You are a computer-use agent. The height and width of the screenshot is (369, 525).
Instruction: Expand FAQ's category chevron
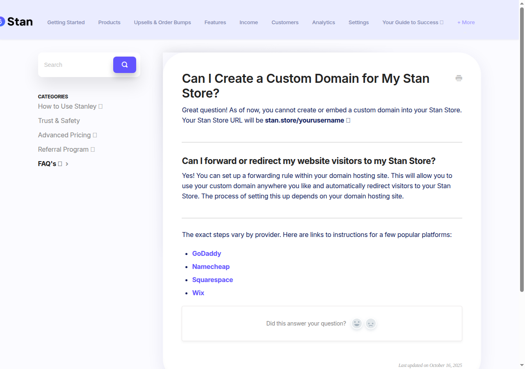click(x=67, y=164)
